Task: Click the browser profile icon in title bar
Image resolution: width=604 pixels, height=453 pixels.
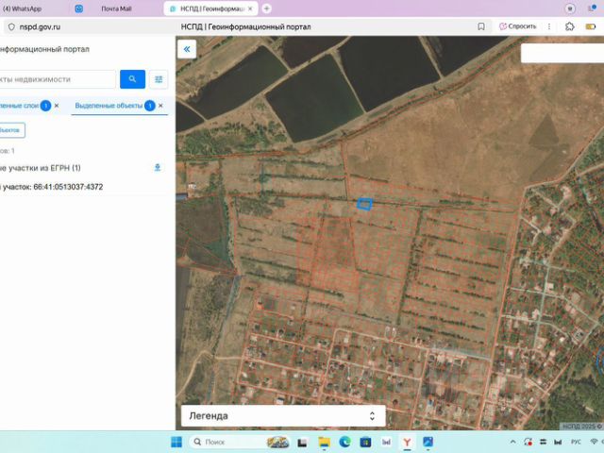Action: (570, 8)
